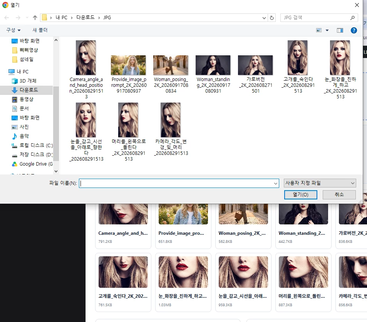Click the 열기(O) button
This screenshot has height=322, width=367.
click(x=300, y=195)
